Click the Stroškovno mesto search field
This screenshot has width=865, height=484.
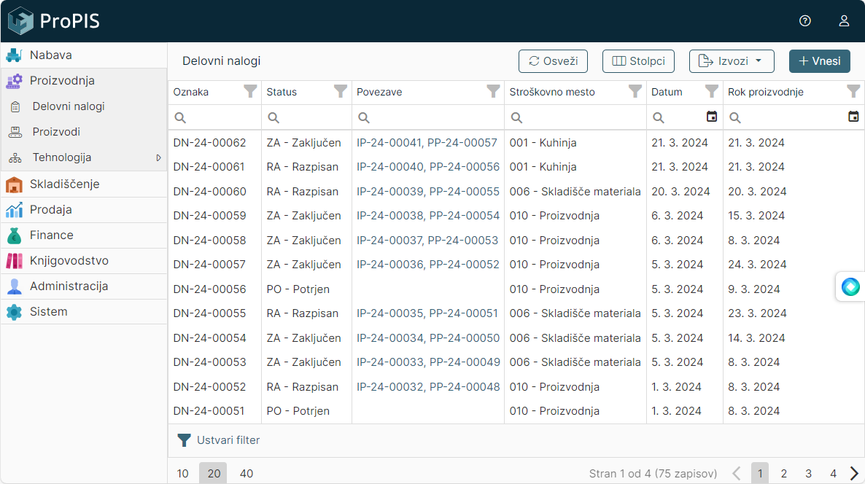pos(575,117)
